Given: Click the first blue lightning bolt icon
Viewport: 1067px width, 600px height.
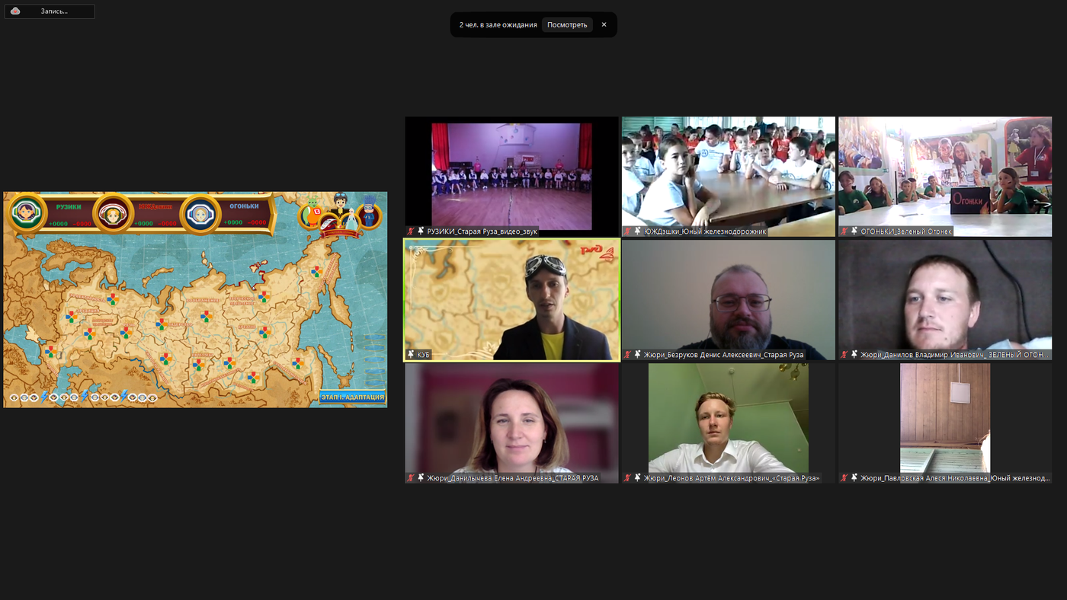Looking at the screenshot, I should point(44,397).
